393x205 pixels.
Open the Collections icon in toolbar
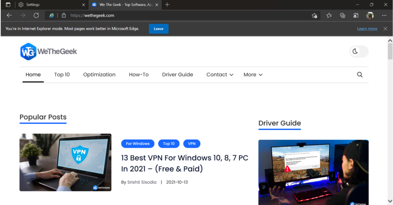343,15
